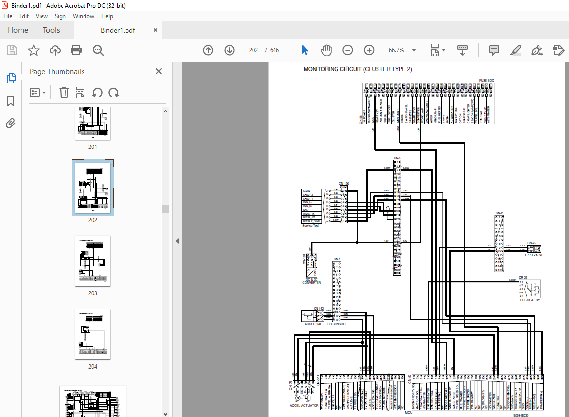Go to previous page arrow
Image resolution: width=569 pixels, height=417 pixels.
click(208, 50)
